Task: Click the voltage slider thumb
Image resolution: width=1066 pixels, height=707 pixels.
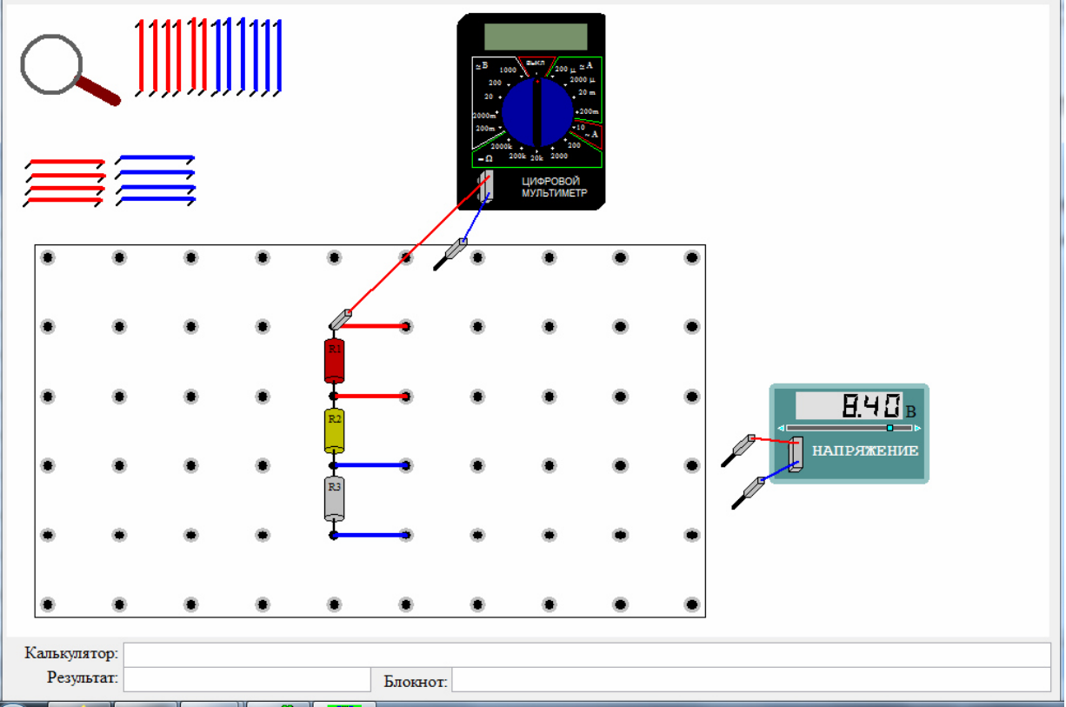Action: (x=889, y=428)
